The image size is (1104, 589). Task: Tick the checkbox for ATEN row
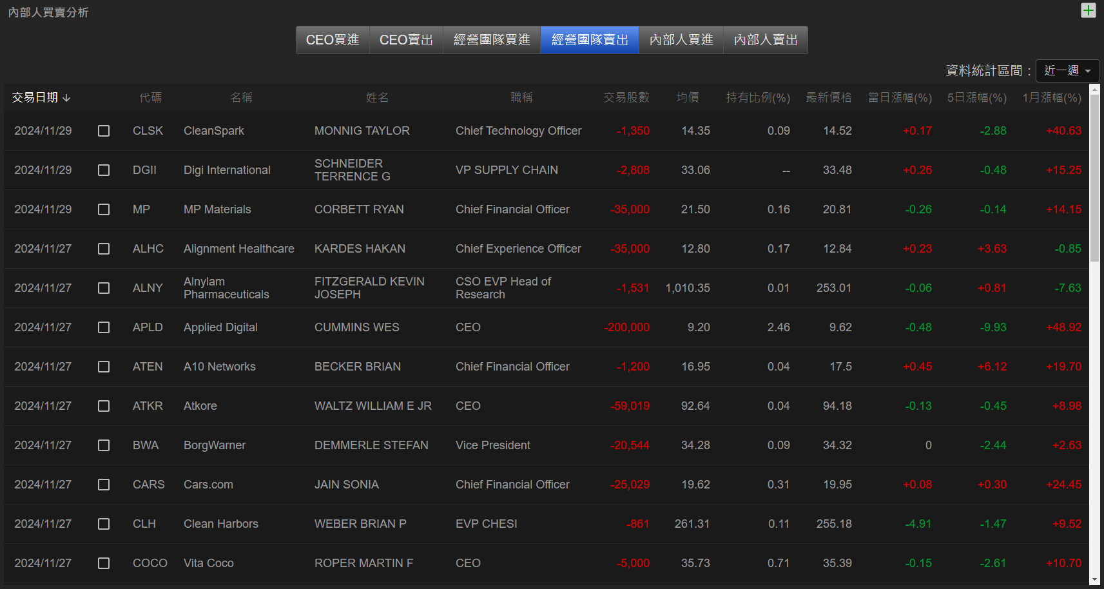coord(104,367)
